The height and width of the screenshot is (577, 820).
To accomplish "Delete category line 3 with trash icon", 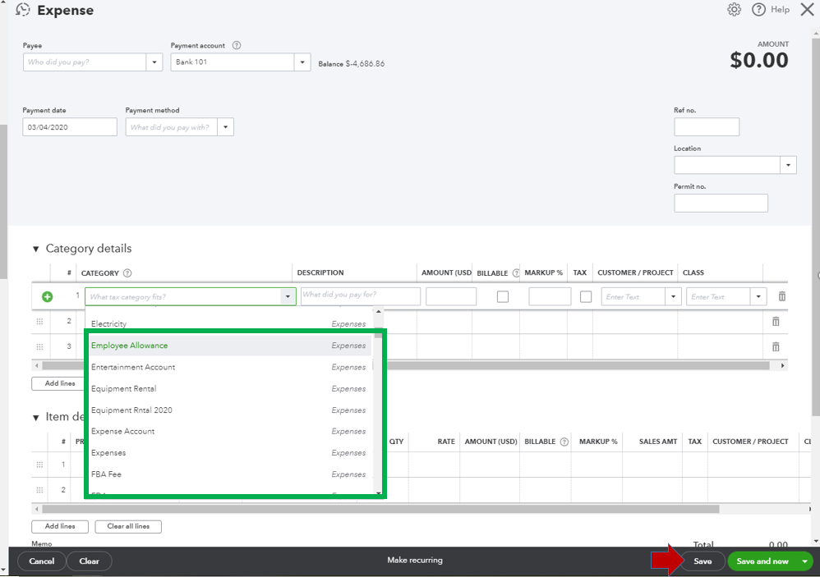I will (776, 346).
